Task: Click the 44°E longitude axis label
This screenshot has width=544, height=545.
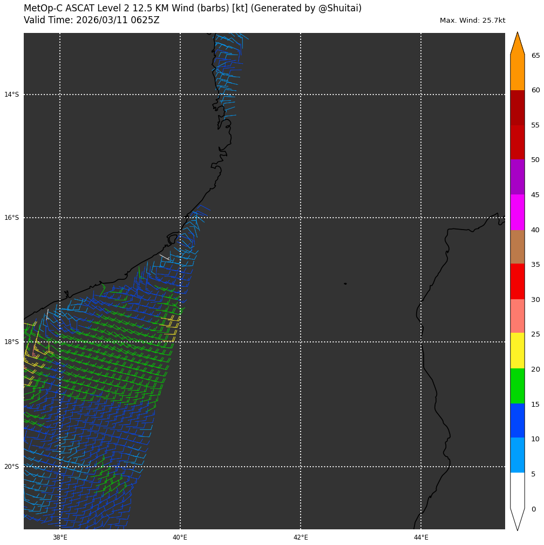Action: 421,537
